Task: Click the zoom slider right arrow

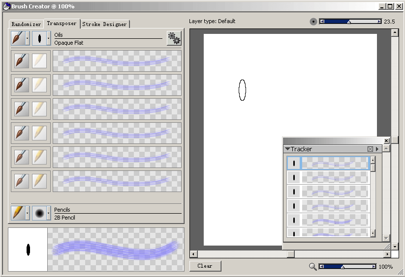Action: coord(374,266)
